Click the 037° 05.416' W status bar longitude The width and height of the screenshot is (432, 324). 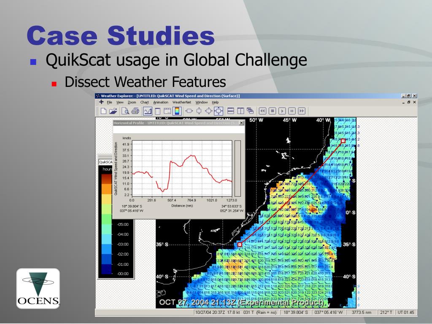tap(328, 313)
